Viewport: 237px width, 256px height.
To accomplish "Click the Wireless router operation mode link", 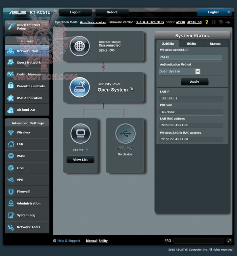I will click(x=93, y=22).
